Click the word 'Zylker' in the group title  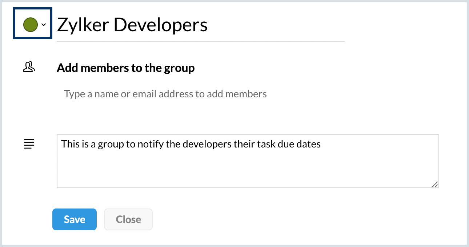(85, 25)
